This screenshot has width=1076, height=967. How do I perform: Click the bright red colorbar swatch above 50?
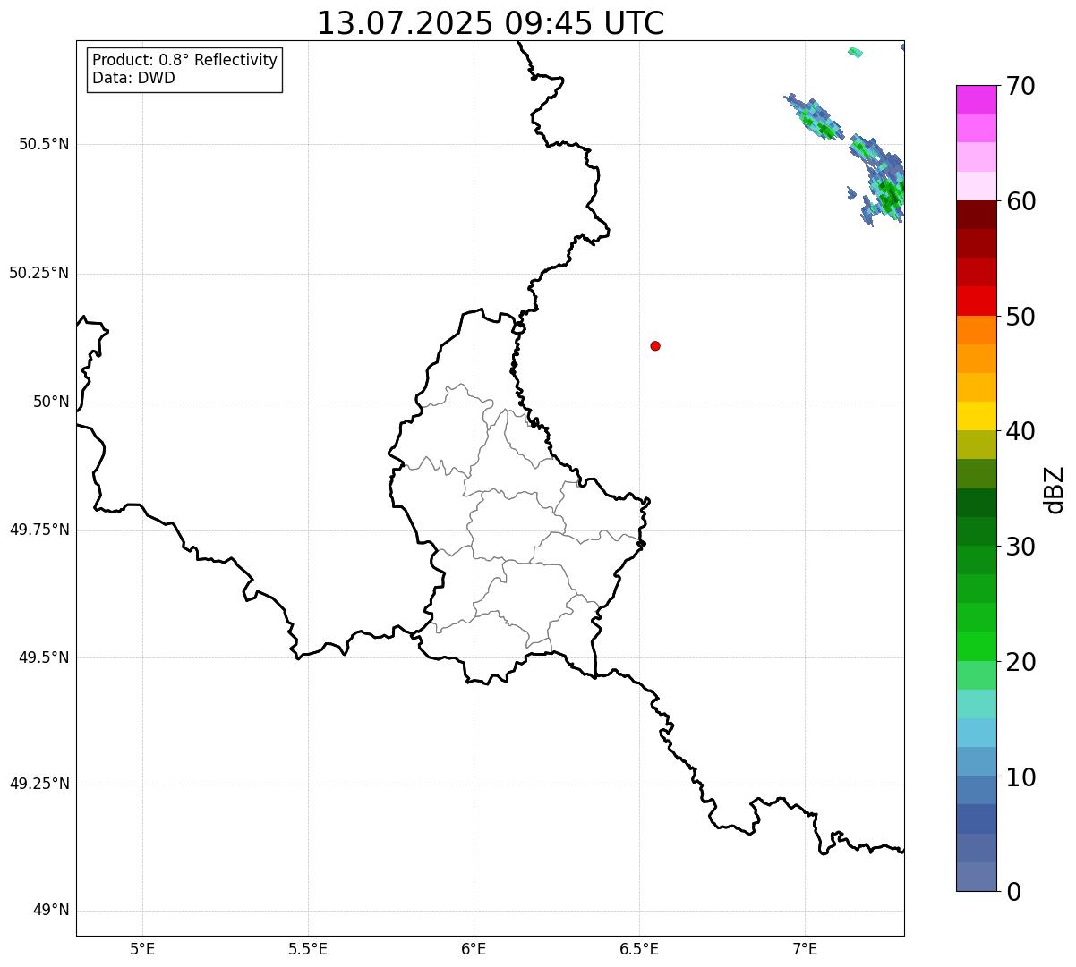977,301
